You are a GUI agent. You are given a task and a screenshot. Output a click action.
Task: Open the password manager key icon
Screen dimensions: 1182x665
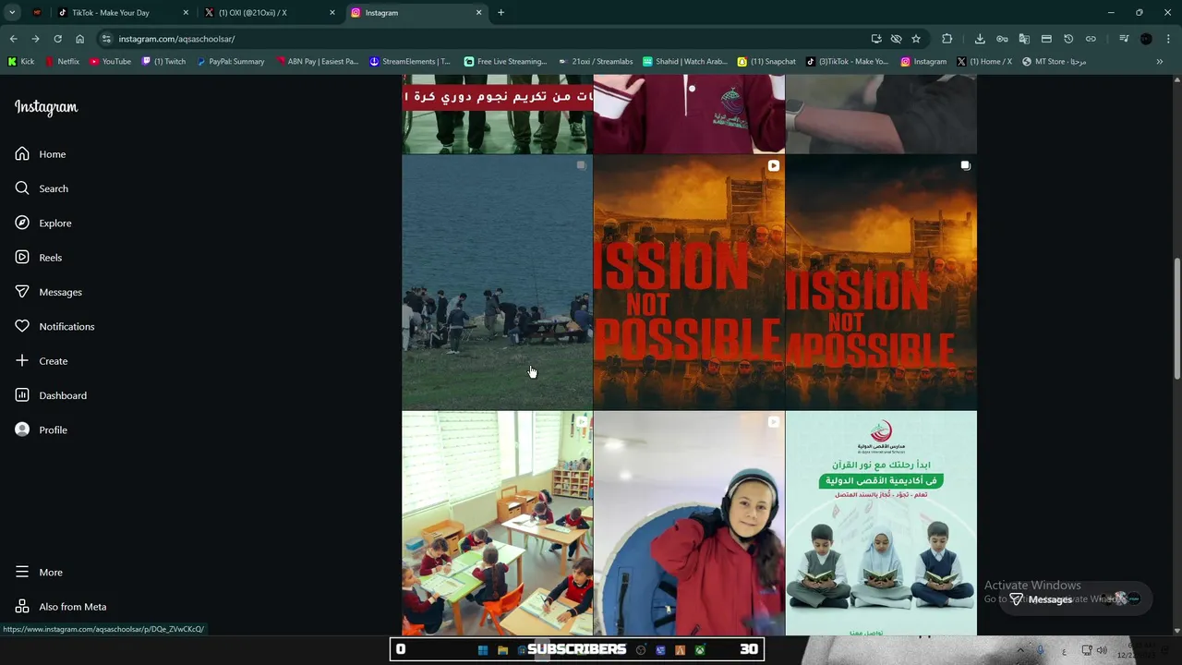1002,39
